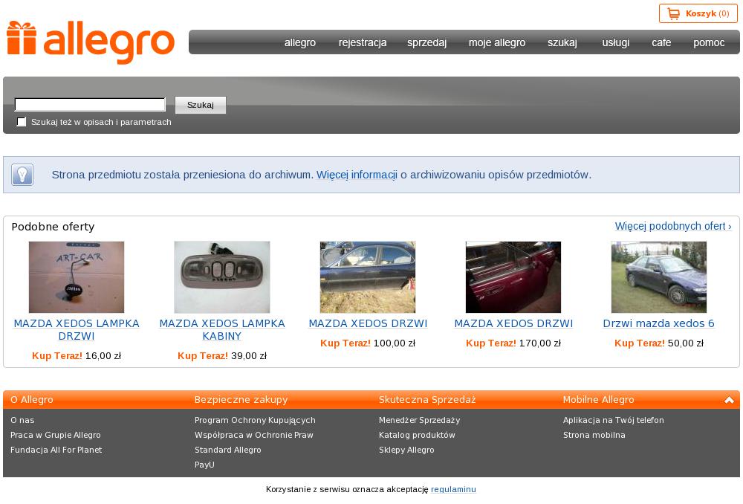Open MAZDA XEDOS DRZWI offer for 100,00 zł
This screenshot has height=504, width=743.
coord(368,323)
